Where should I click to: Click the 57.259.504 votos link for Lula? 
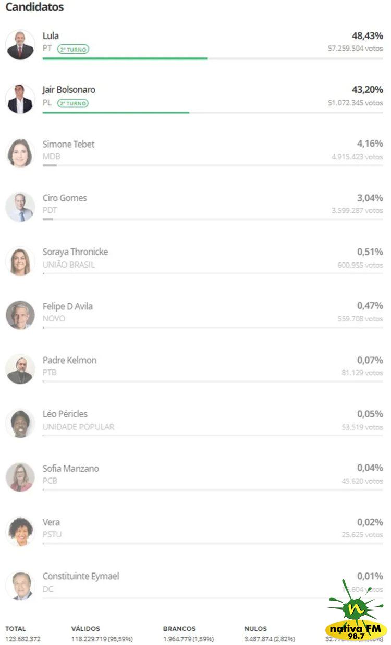pos(356,49)
